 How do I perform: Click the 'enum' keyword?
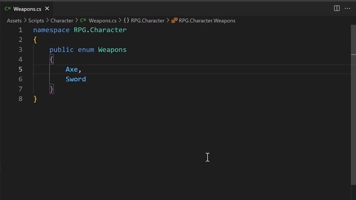(86, 50)
